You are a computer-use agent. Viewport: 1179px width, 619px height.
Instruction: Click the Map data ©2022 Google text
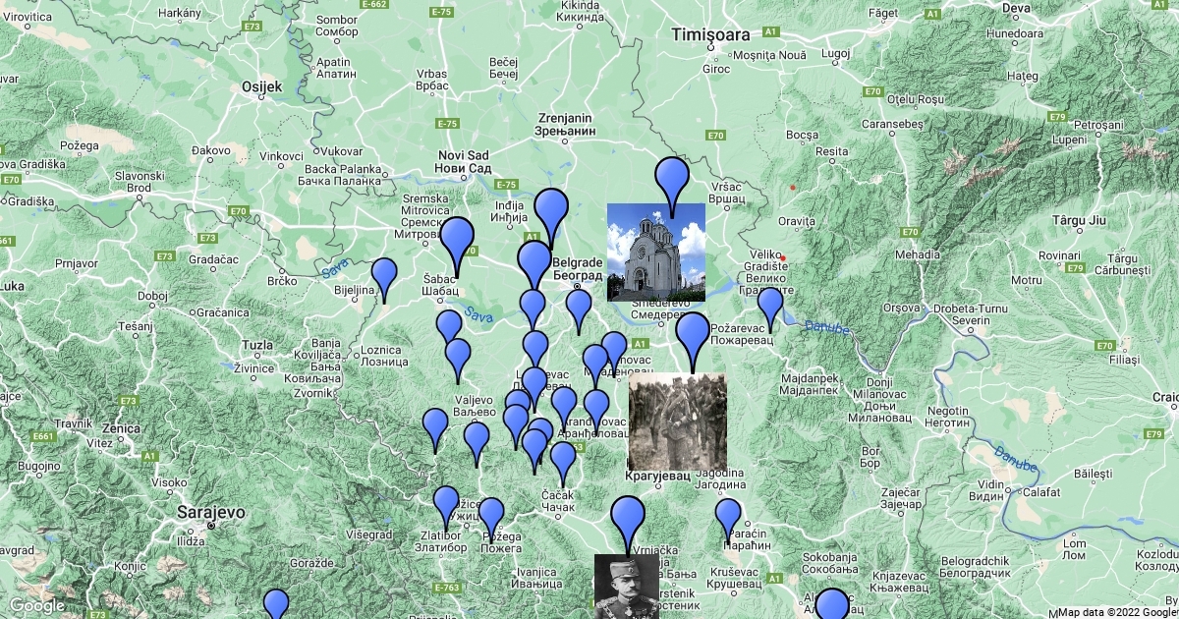coord(1117,612)
